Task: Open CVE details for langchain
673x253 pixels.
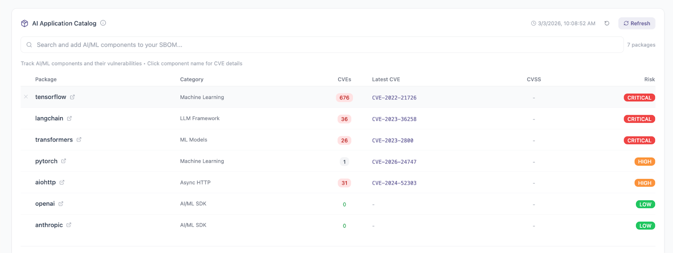Action: 49,119
